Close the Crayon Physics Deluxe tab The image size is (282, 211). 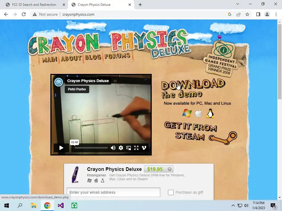pos(130,5)
